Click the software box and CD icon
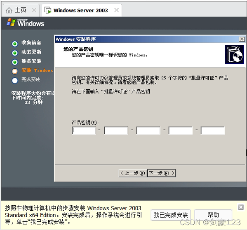The image size is (247, 230). coord(234,54)
